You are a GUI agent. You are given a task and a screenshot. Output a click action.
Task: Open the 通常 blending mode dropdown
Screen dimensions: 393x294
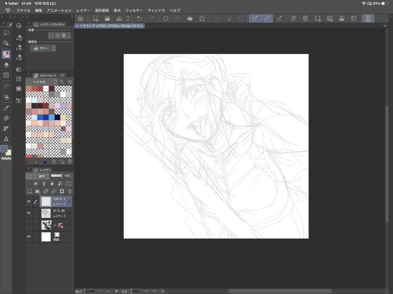pyautogui.click(x=43, y=176)
